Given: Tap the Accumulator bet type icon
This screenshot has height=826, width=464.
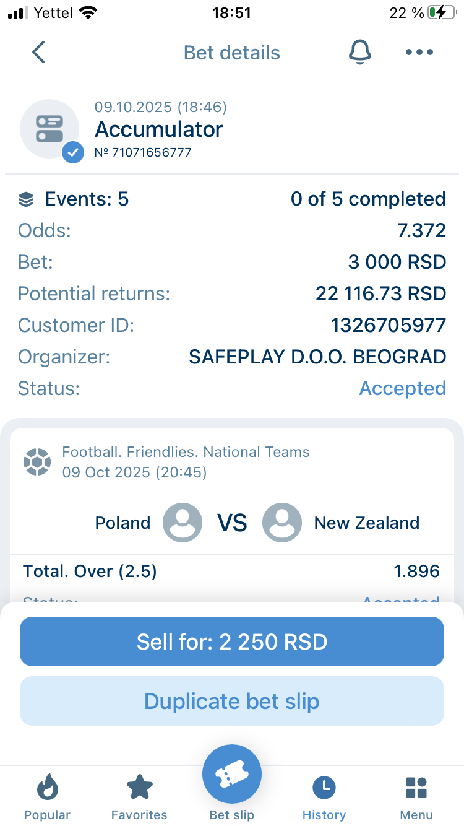Looking at the screenshot, I should [50, 129].
